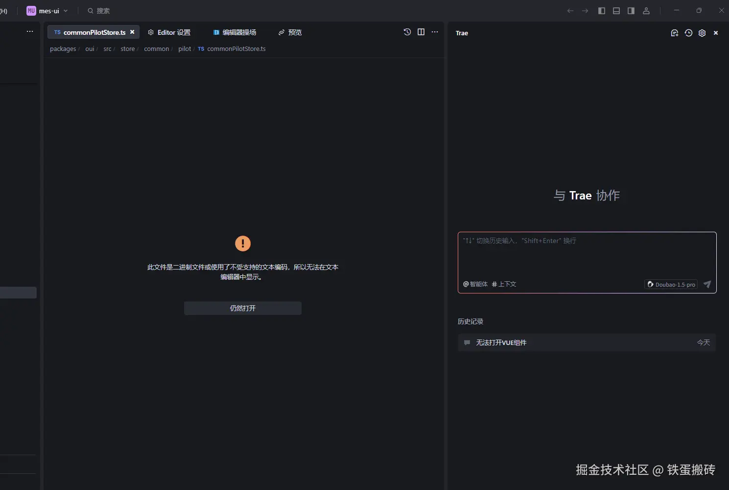Switch to the Editor 设置 tab
This screenshot has width=729, height=490.
[169, 32]
